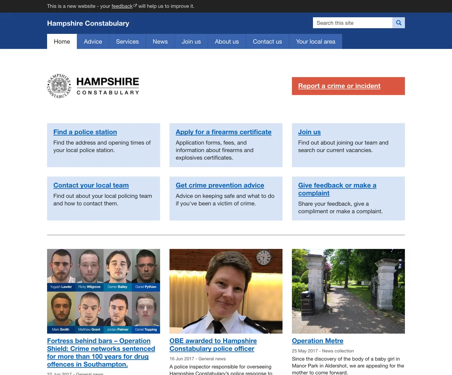Open Find a police station link
The height and width of the screenshot is (375, 452).
pos(85,132)
